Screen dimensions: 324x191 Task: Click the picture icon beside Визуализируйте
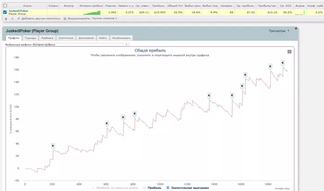pyautogui.click(x=65, y=18)
